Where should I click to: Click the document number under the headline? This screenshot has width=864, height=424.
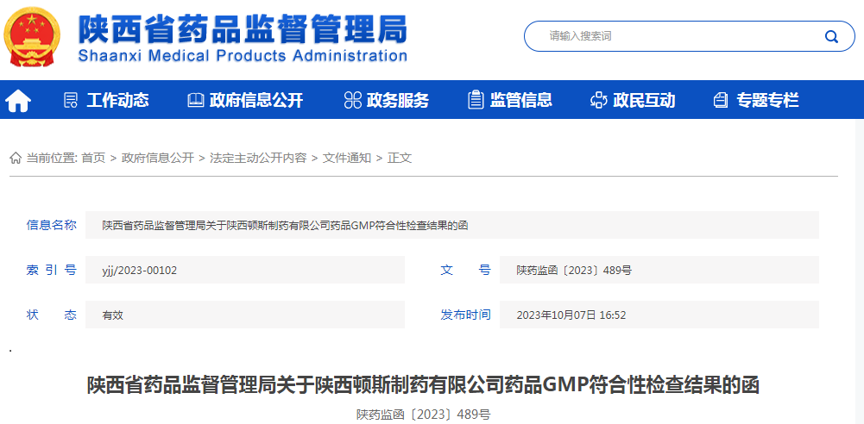point(423,415)
